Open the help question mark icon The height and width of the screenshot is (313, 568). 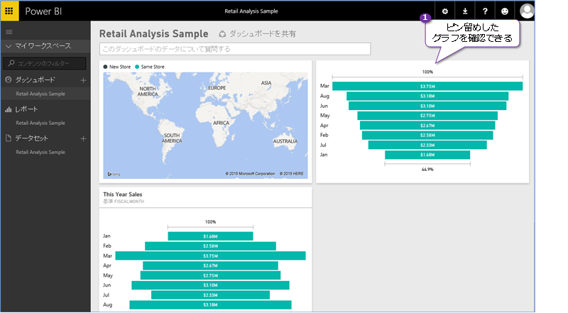[485, 11]
